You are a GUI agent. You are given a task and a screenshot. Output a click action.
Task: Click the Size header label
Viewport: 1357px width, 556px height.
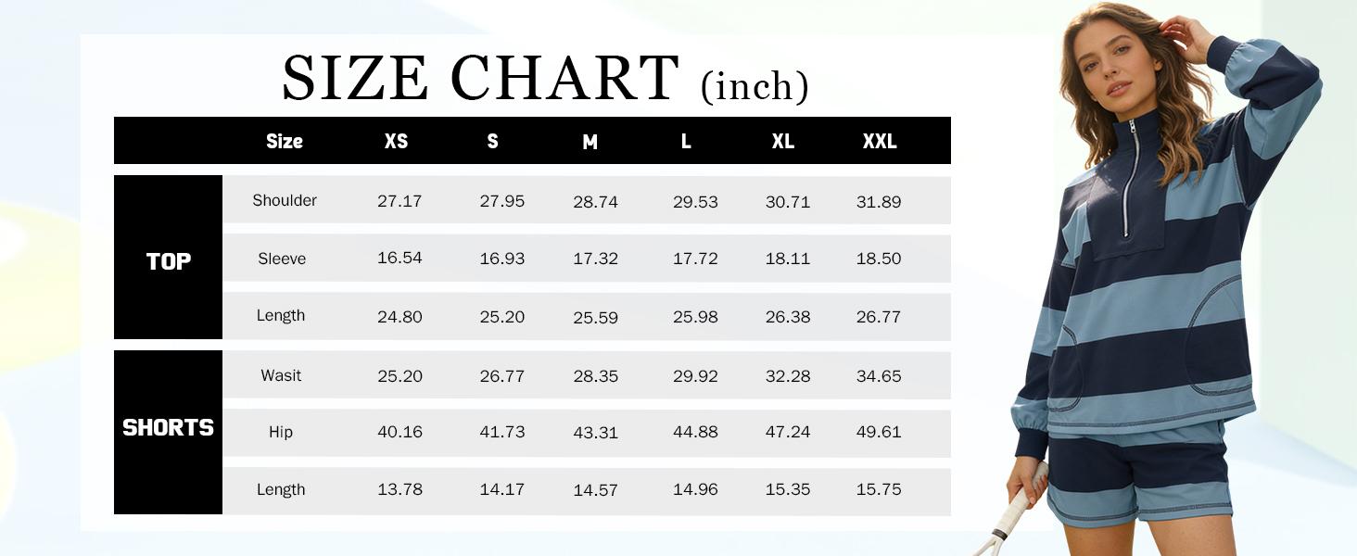285,142
